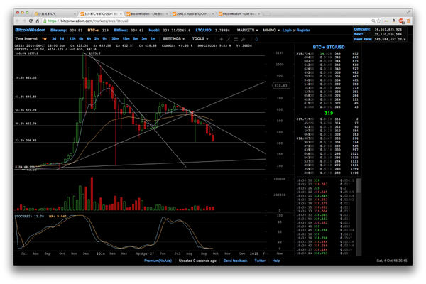Open a new browser tab

pyautogui.click(x=267, y=14)
